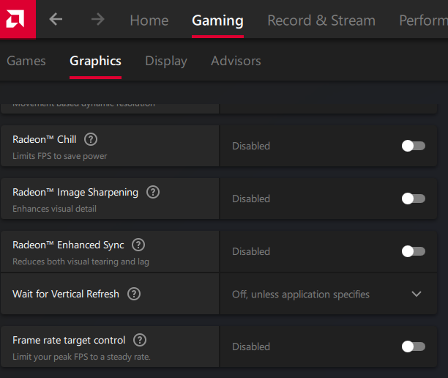Viewport: 448px width, 378px height.
Task: Click Disabled status for Image Sharpening
Action: 251,199
